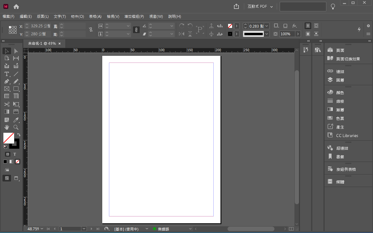373x233 pixels.
Task: Click the Share document icon
Action: click(236, 6)
